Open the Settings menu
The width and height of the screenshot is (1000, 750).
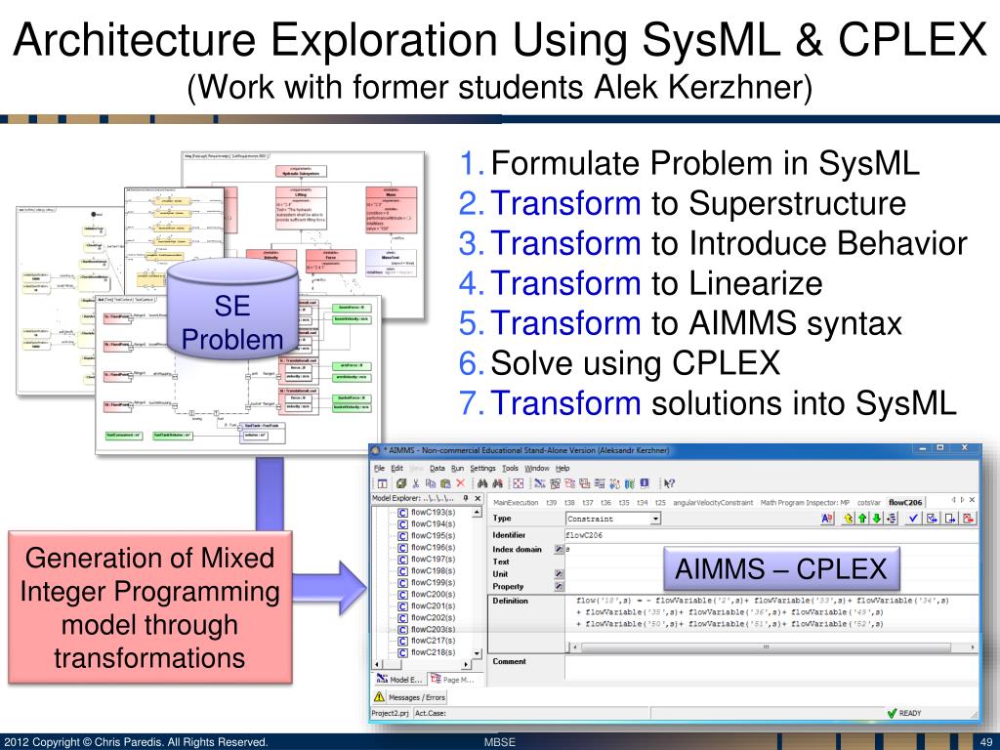coord(482,468)
